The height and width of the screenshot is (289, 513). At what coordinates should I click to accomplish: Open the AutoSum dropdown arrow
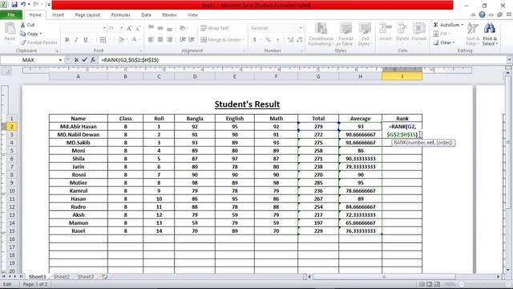tap(462, 25)
